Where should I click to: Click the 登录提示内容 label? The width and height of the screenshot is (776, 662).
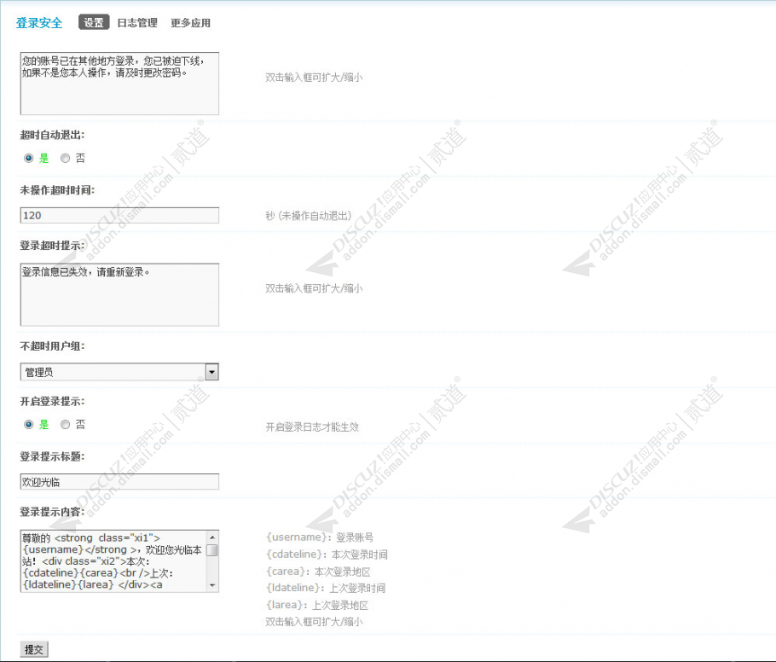52,512
